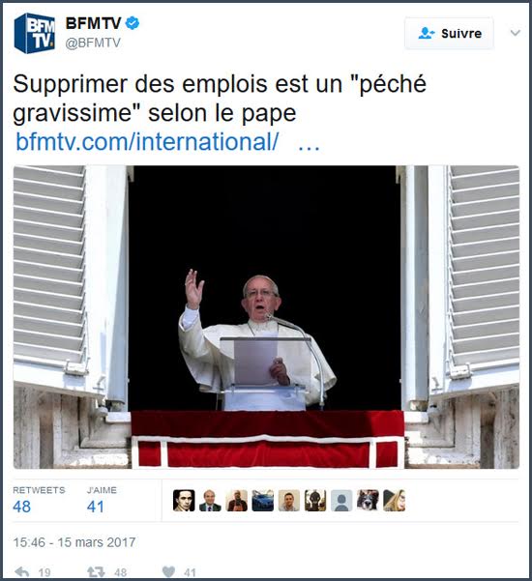The image size is (532, 581).
Task: View the 48 retweets list
Action: pos(39,500)
